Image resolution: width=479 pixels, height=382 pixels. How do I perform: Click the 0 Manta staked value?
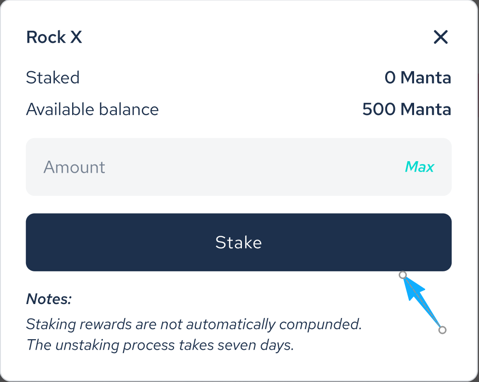coord(417,77)
